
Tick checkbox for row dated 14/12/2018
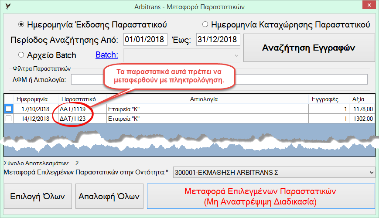9,119
